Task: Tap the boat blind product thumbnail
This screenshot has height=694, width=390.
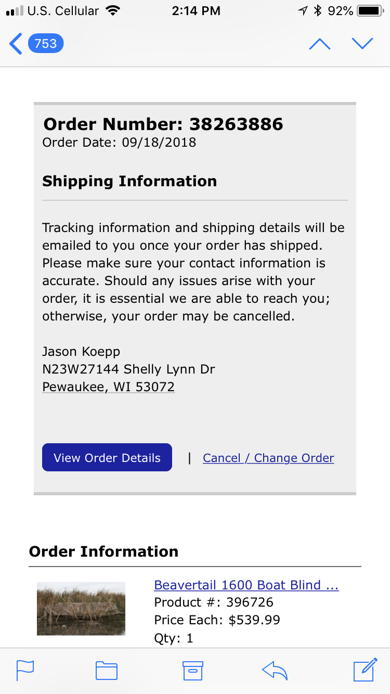Action: 81,609
